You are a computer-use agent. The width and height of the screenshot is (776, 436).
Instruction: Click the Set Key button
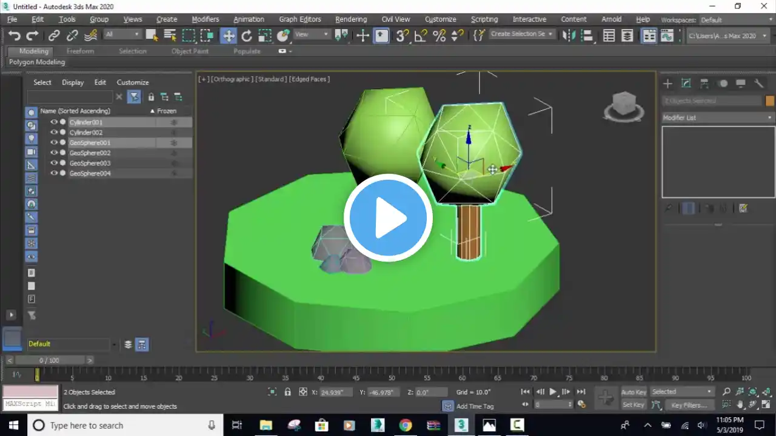(x=634, y=405)
